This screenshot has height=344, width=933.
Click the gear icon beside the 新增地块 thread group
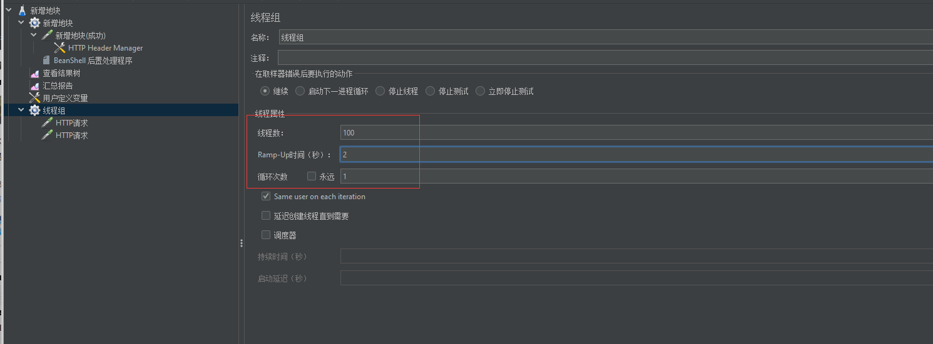[34, 23]
